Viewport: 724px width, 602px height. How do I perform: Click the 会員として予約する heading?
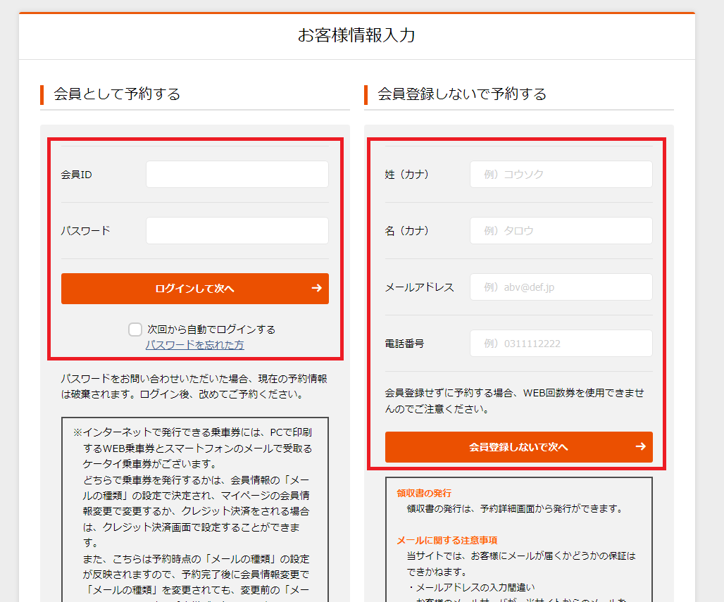[x=117, y=94]
